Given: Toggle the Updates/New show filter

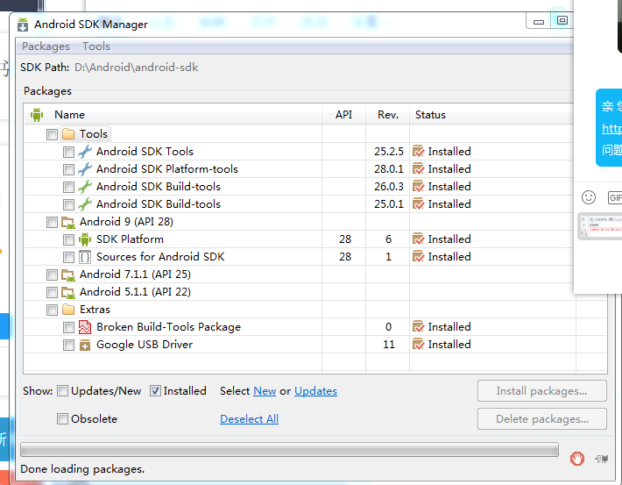Looking at the screenshot, I should (x=63, y=391).
